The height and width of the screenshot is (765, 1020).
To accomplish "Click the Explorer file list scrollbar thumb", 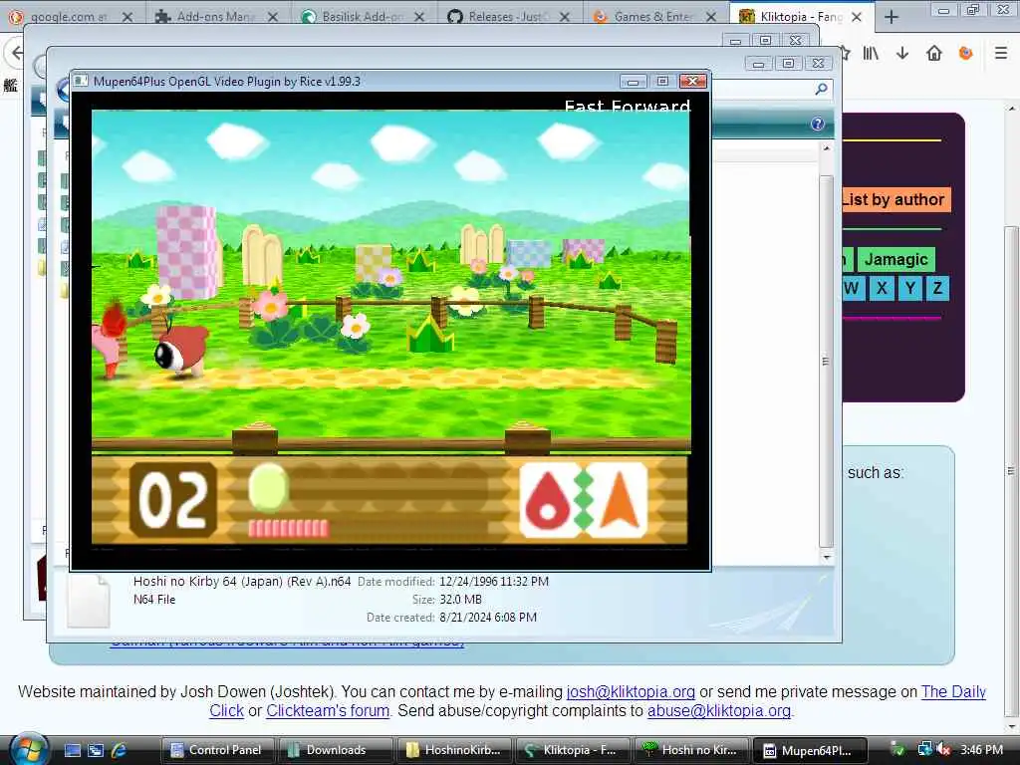I will click(826, 361).
